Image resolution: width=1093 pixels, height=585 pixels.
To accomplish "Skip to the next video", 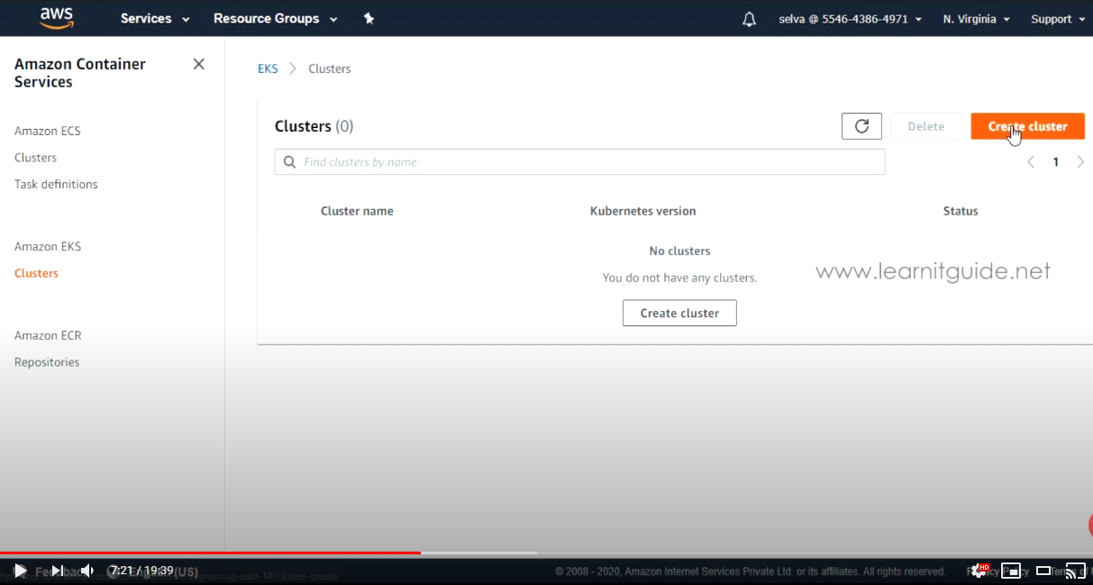I will click(x=56, y=571).
